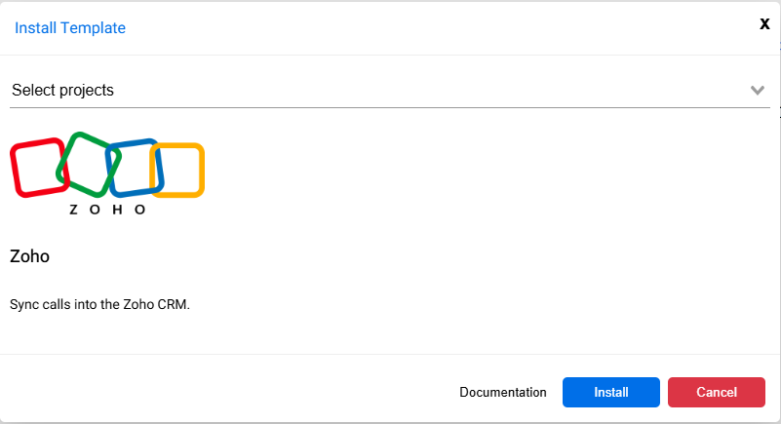Image resolution: width=781 pixels, height=424 pixels.
Task: Open the Select projects dropdown
Action: pos(389,90)
